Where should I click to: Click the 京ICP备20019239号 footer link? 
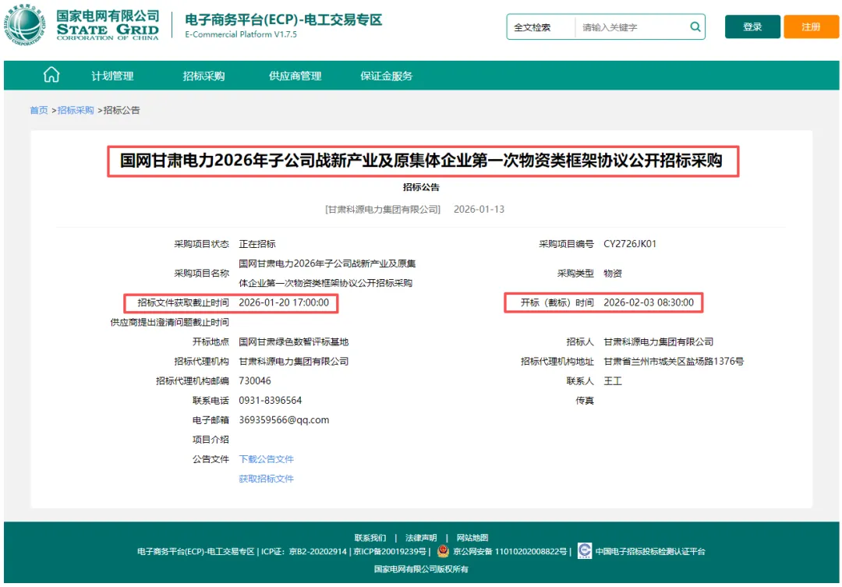[390, 552]
